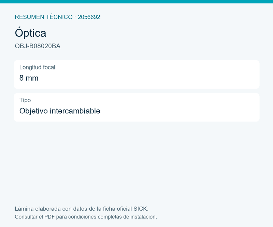Image resolution: width=273 pixels, height=227 pixels.
Task: Select the model code 'OBJ-B08020BA'
Action: pyautogui.click(x=38, y=46)
